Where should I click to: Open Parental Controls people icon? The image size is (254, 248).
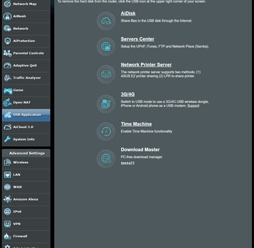7,53
